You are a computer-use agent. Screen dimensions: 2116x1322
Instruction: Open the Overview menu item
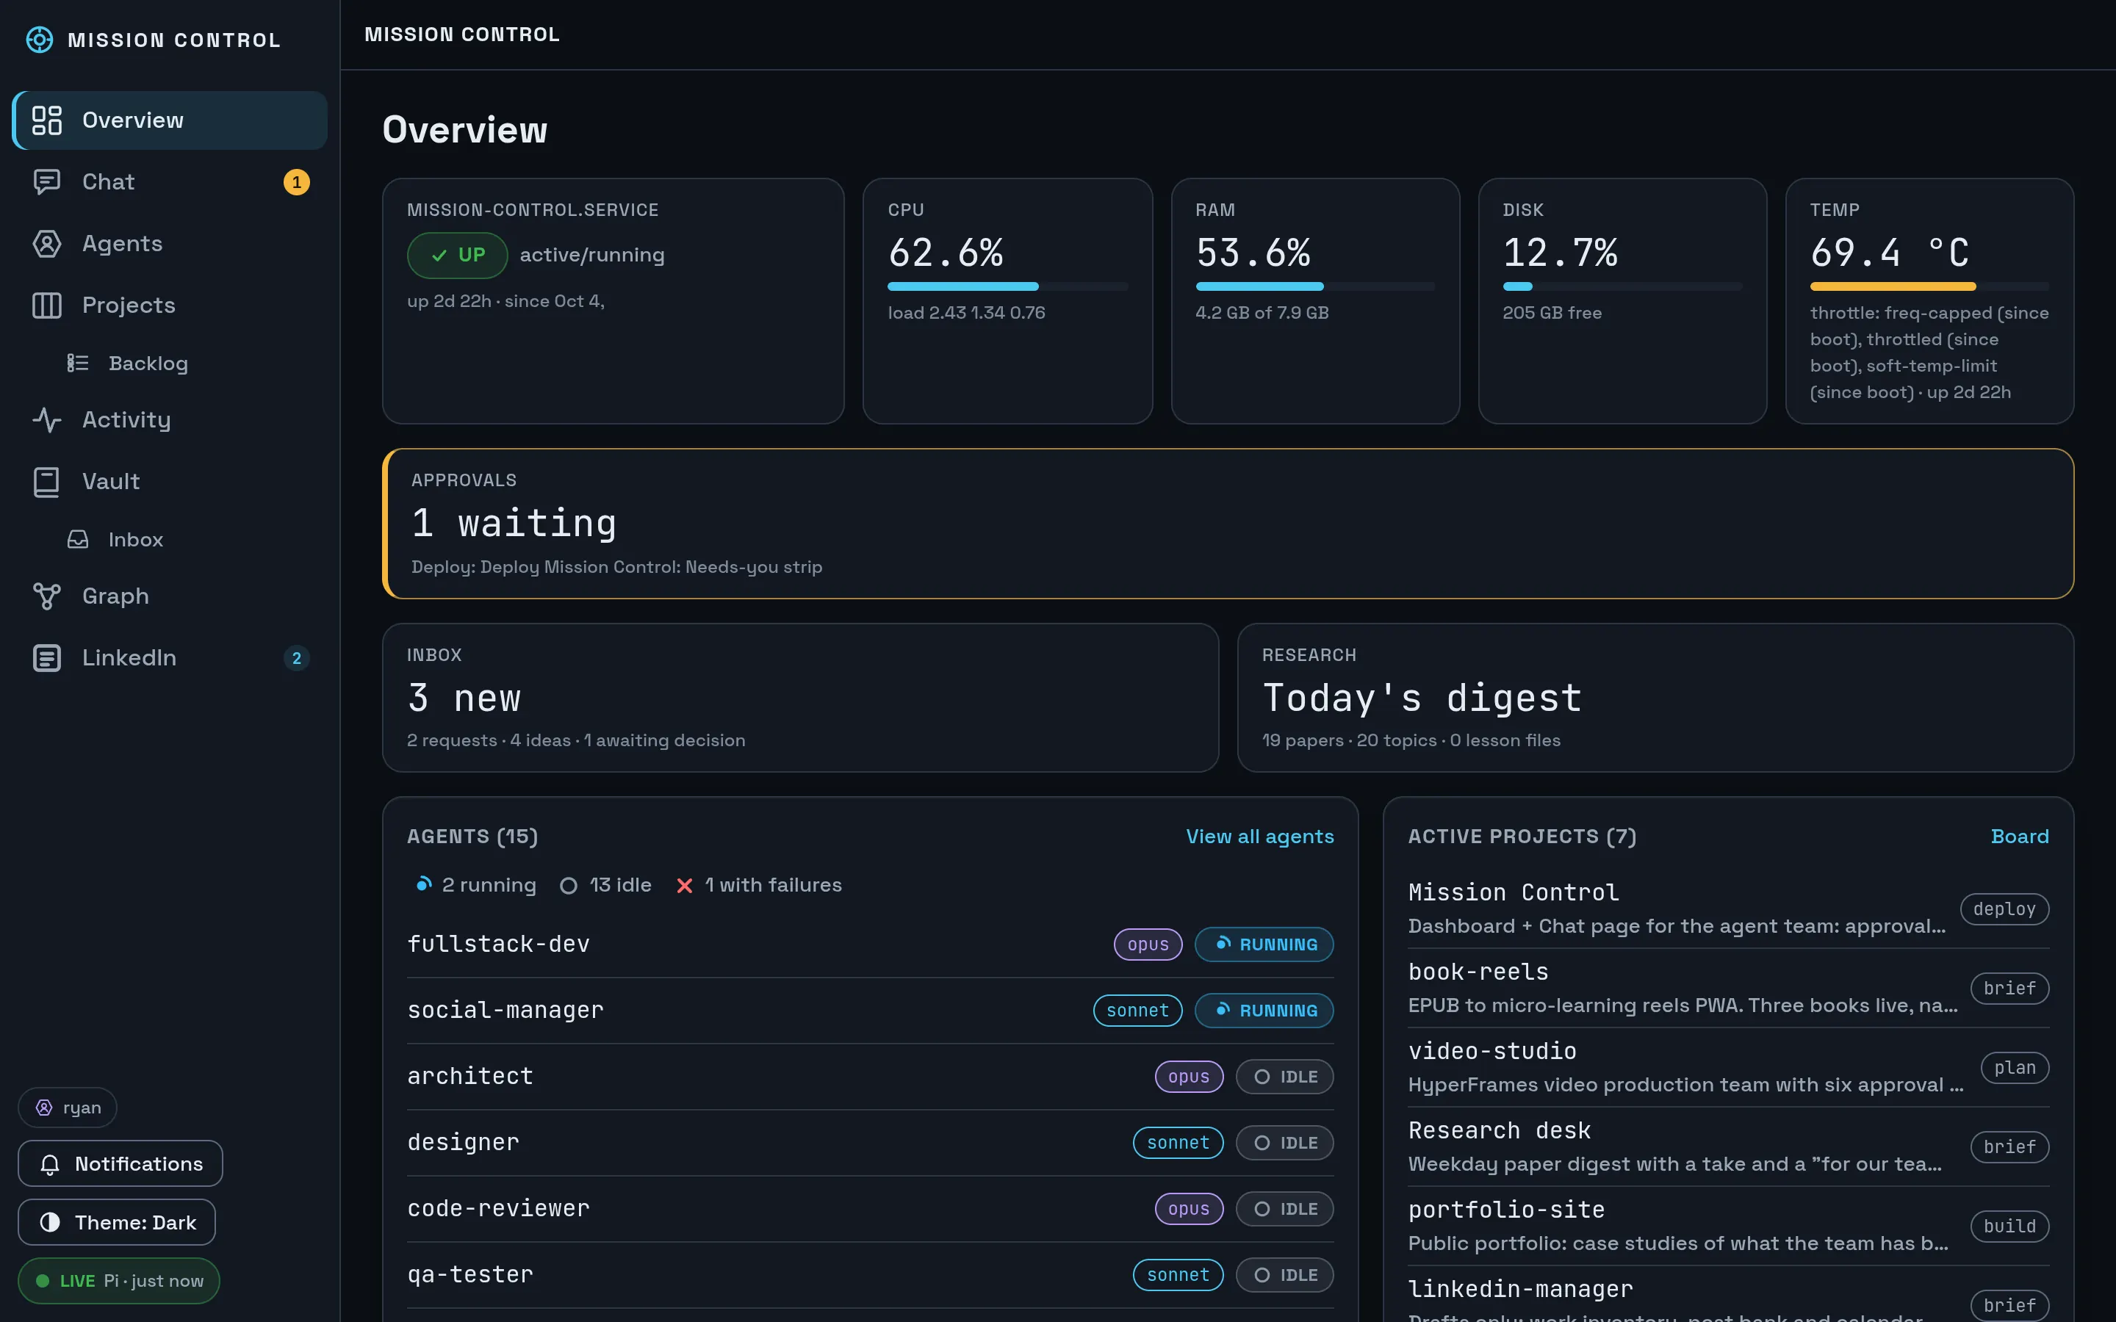pyautogui.click(x=170, y=120)
